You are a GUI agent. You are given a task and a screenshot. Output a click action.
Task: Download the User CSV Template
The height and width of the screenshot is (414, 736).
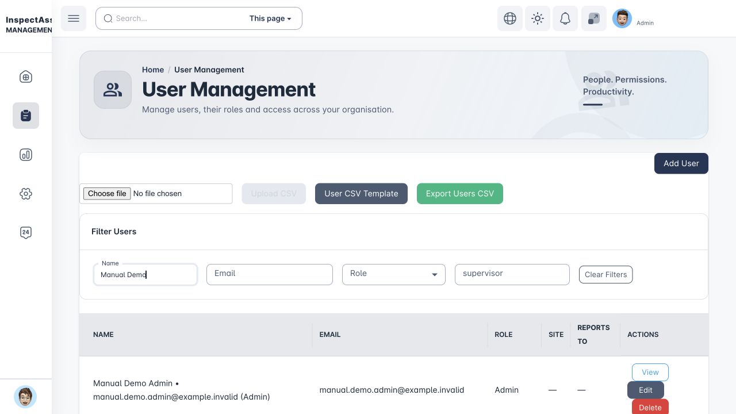(361, 194)
